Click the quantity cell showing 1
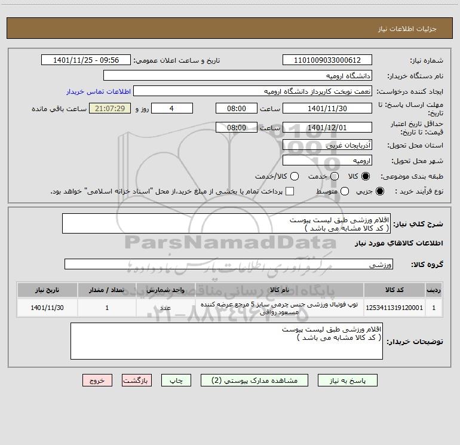The height and width of the screenshot is (445, 460). [x=107, y=308]
